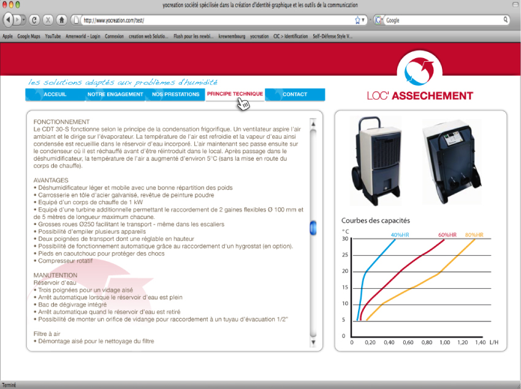The width and height of the screenshot is (521, 389).
Task: Open the krewnembourg bookmark
Action: (232, 37)
